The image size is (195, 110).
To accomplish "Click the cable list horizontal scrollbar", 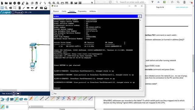I will tap(37, 106).
